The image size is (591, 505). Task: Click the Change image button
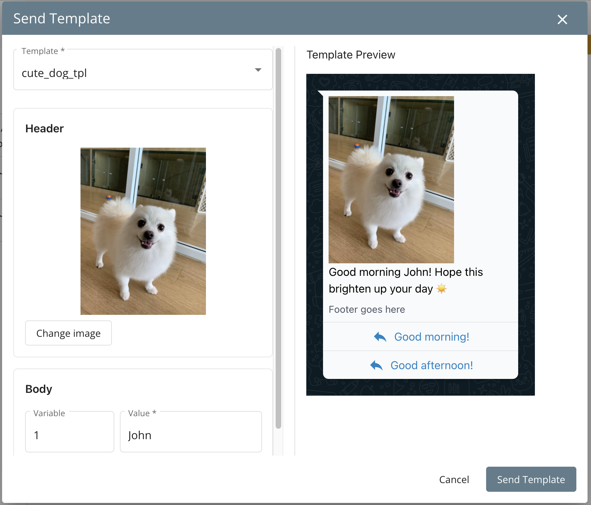pos(68,333)
